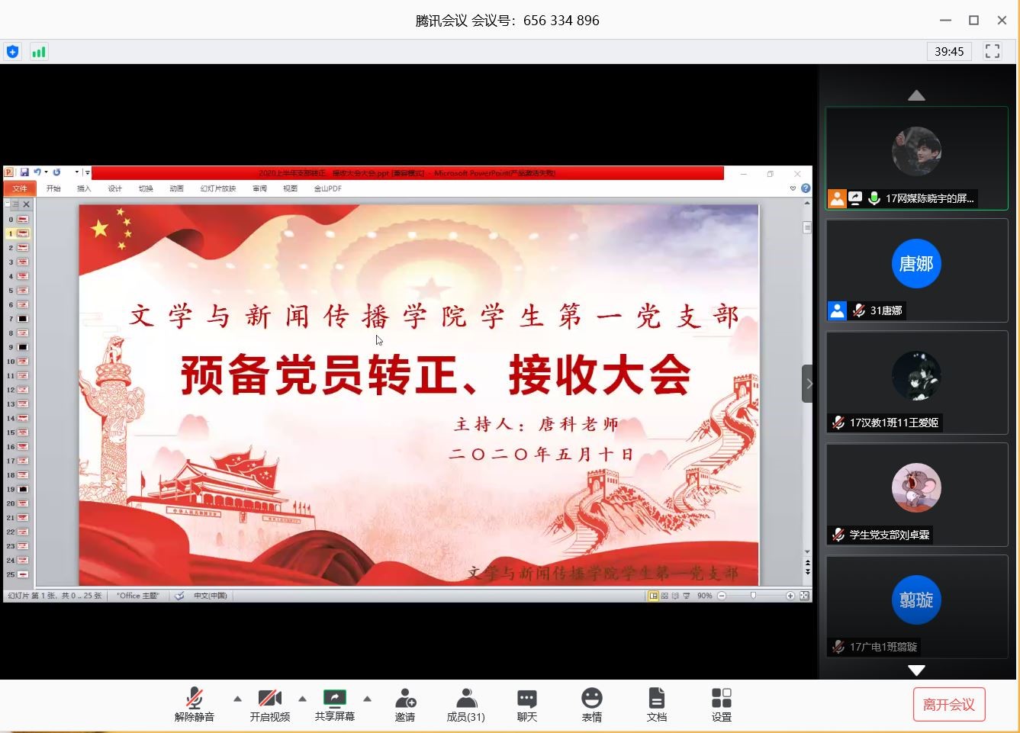Unmute the microphone via 解除静音 icon

(194, 698)
